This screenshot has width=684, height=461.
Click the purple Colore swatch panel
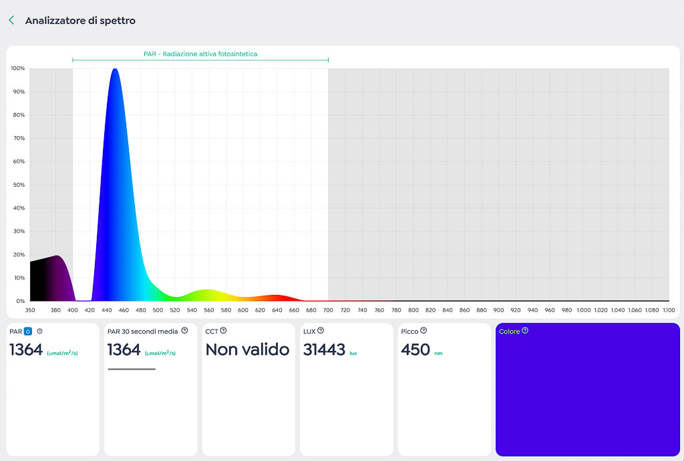[x=587, y=394]
